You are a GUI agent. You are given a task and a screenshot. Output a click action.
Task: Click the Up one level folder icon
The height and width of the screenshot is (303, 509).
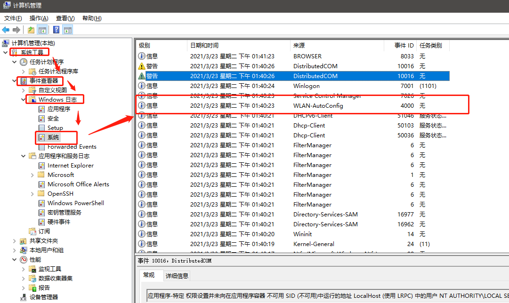click(31, 30)
